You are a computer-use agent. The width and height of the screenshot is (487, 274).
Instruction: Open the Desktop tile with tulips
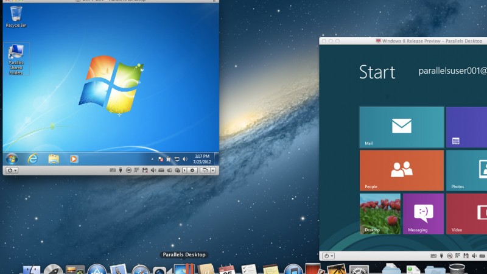click(x=380, y=214)
